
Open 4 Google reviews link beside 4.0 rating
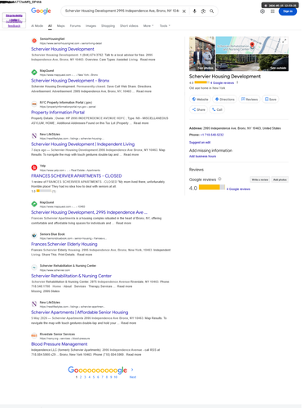click(x=238, y=189)
